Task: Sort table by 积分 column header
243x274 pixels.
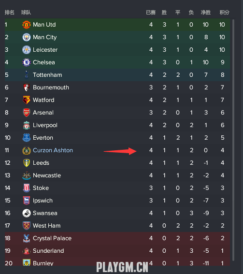Action: [x=224, y=13]
